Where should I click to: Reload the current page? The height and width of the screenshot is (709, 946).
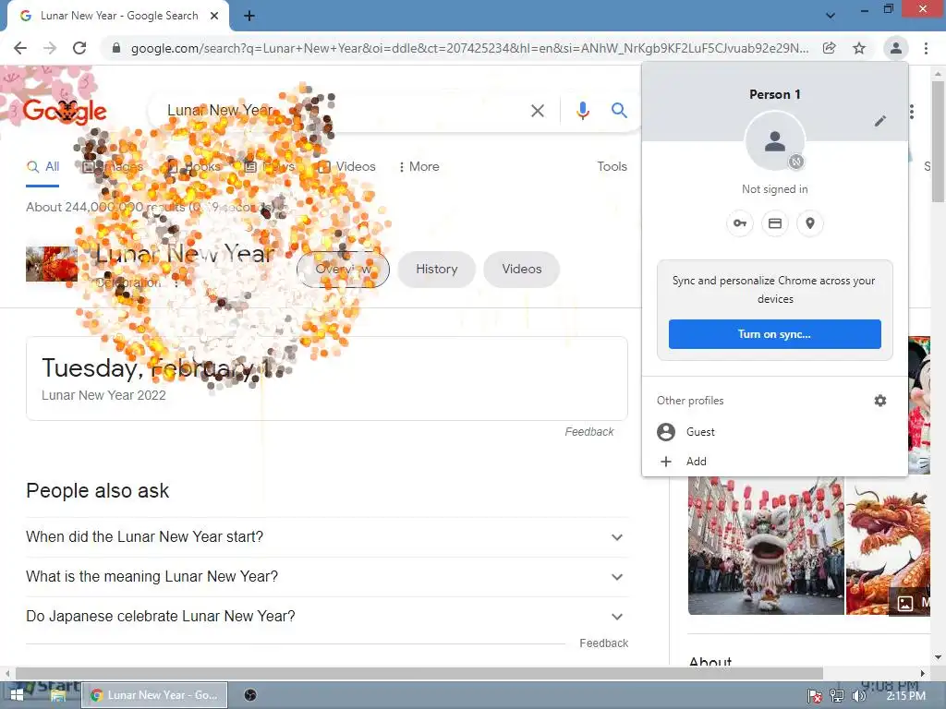79,48
